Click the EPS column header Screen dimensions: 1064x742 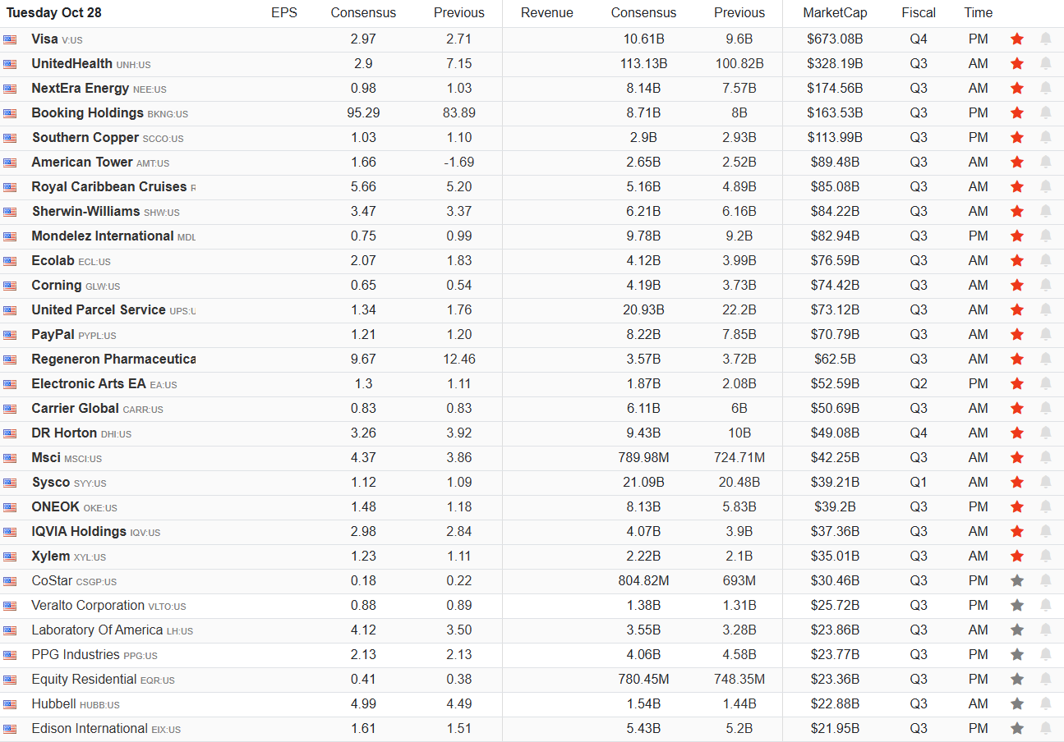[x=284, y=13]
